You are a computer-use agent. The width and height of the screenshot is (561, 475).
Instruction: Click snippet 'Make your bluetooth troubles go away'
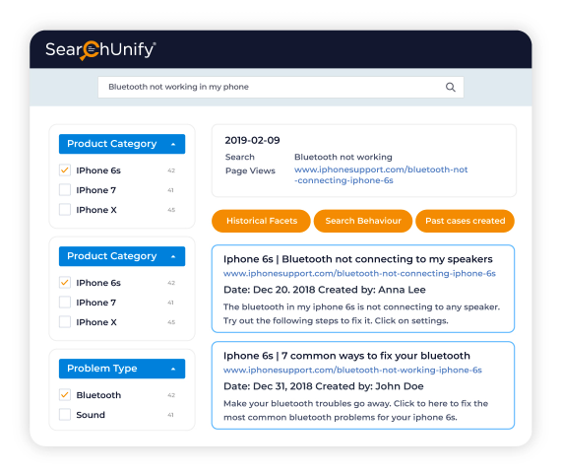click(355, 411)
